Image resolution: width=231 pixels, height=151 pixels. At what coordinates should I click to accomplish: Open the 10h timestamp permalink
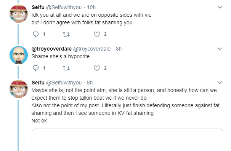point(91,7)
